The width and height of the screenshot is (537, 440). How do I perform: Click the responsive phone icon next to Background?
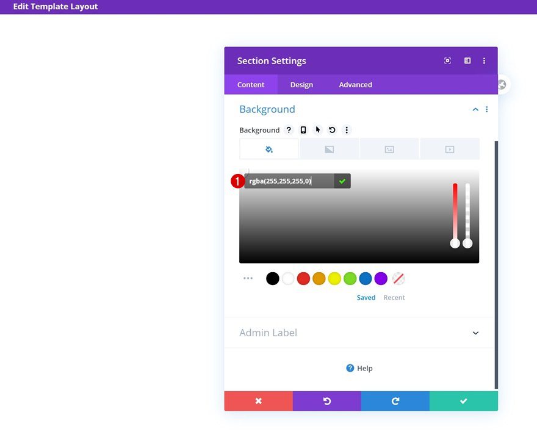(303, 129)
